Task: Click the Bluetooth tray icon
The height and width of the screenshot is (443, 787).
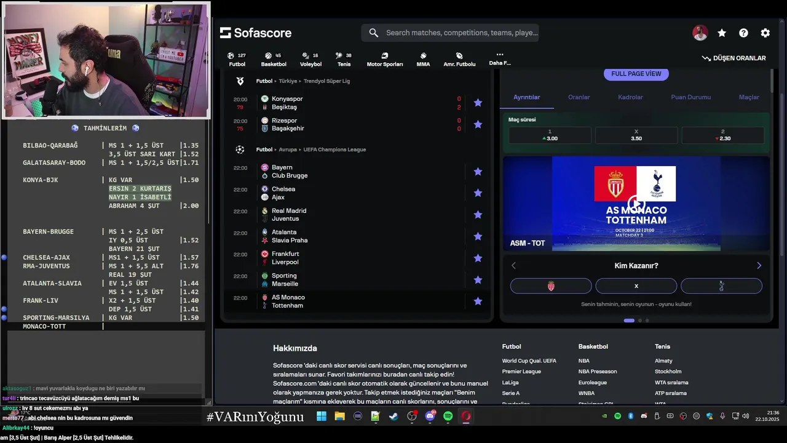Action: (x=631, y=417)
